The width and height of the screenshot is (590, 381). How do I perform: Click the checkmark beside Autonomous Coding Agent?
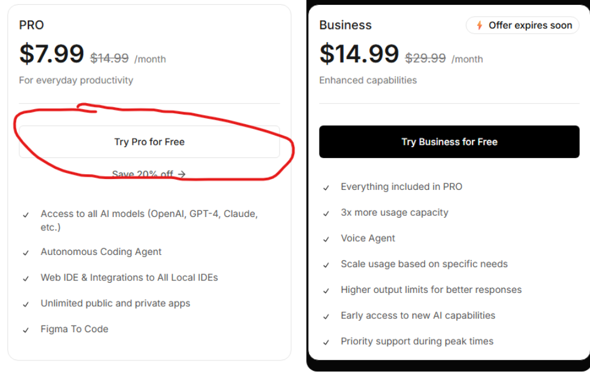click(25, 253)
